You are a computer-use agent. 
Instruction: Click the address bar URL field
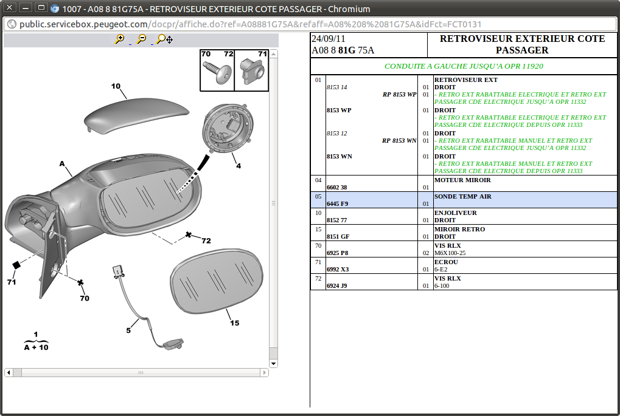click(310, 24)
